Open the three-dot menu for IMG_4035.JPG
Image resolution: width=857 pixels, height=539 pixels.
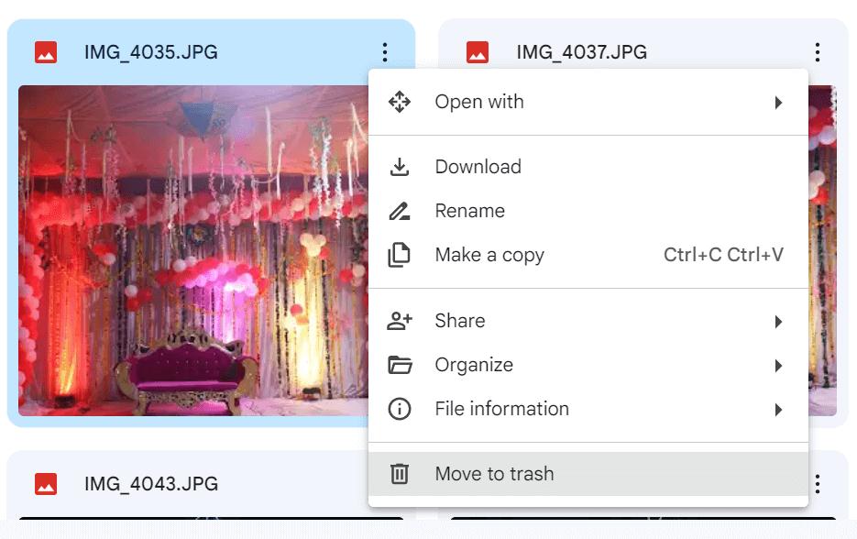pyautogui.click(x=385, y=52)
